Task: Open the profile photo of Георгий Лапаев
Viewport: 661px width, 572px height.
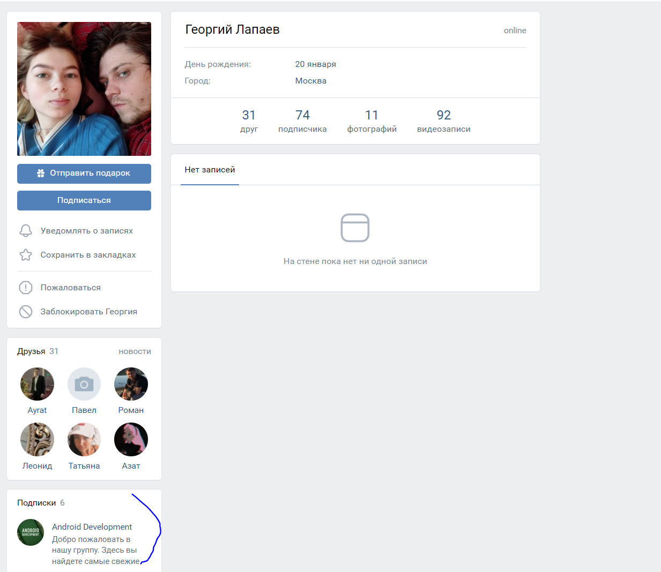Action: pos(84,89)
